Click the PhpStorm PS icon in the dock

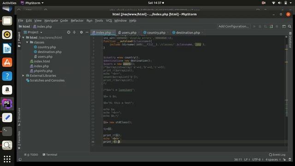[x=7, y=104]
